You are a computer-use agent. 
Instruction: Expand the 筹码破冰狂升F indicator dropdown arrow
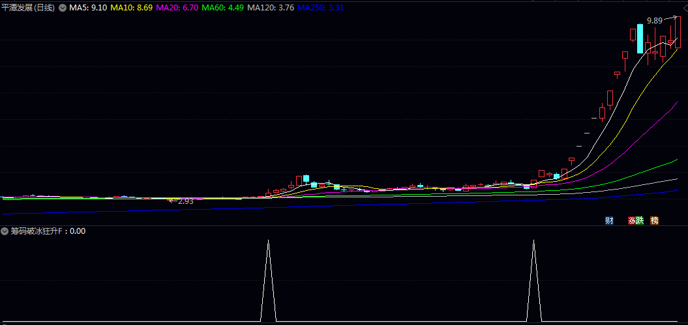tap(5, 231)
